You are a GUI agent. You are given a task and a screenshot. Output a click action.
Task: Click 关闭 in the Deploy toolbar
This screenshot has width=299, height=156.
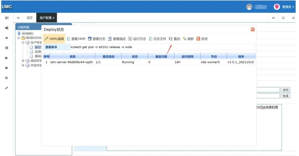click(202, 39)
